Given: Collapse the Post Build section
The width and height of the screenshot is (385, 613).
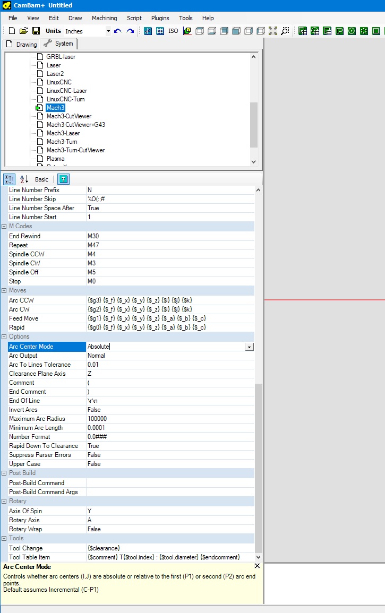Looking at the screenshot, I should [4, 473].
